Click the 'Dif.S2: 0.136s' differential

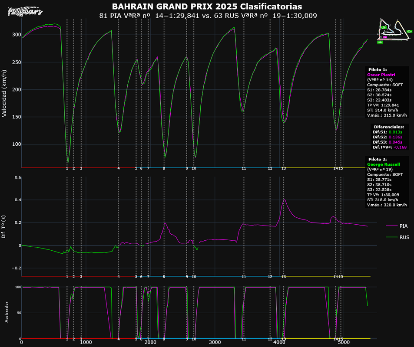(388, 137)
